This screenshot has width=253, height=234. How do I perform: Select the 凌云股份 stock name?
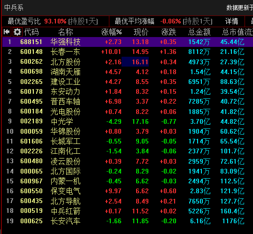66,161
